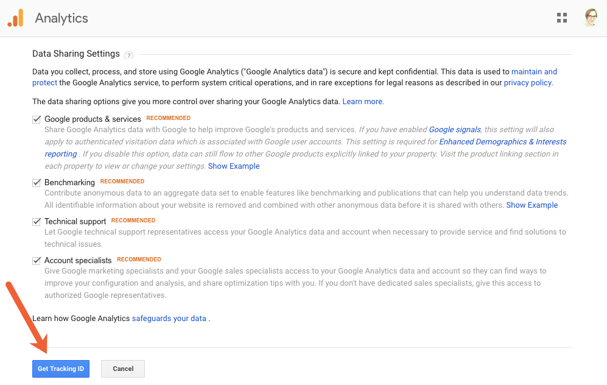This screenshot has width=607, height=385.
Task: Click the Get Tracking ID button
Action: coord(61,369)
